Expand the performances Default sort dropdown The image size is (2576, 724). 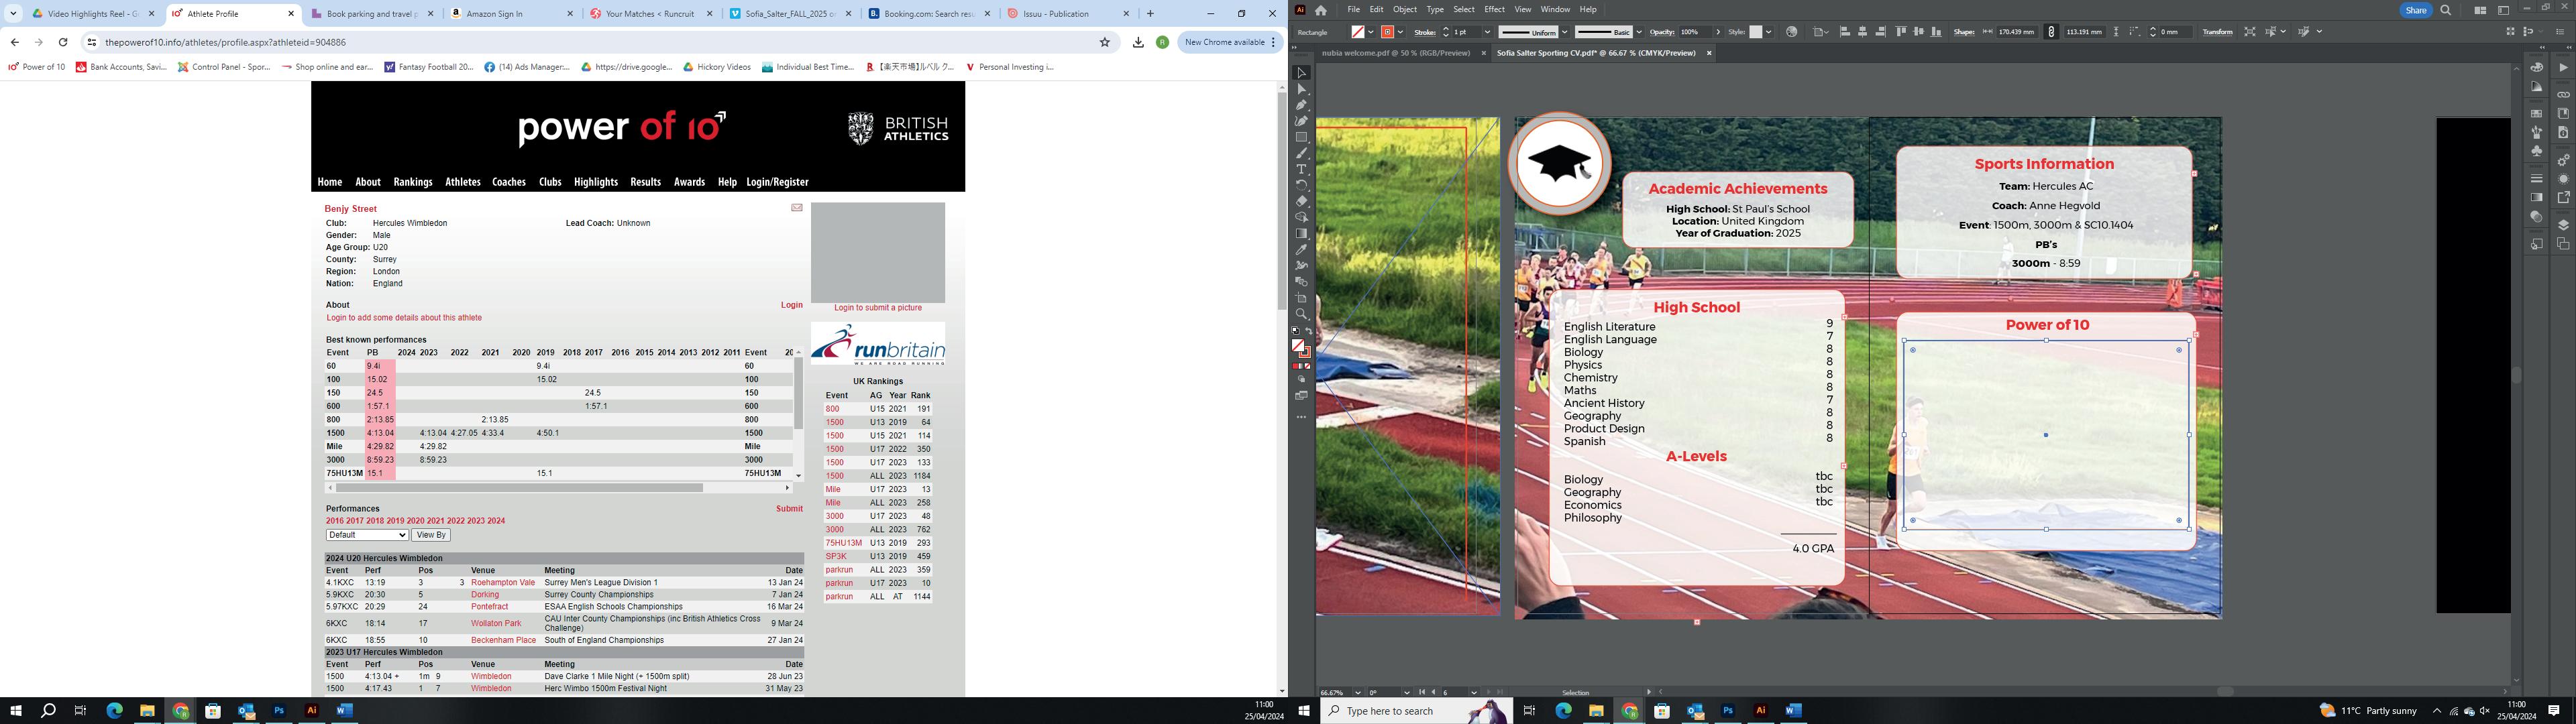tap(366, 535)
